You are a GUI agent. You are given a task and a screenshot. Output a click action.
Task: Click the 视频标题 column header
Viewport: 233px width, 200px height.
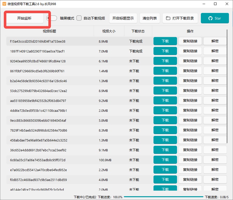(49, 31)
